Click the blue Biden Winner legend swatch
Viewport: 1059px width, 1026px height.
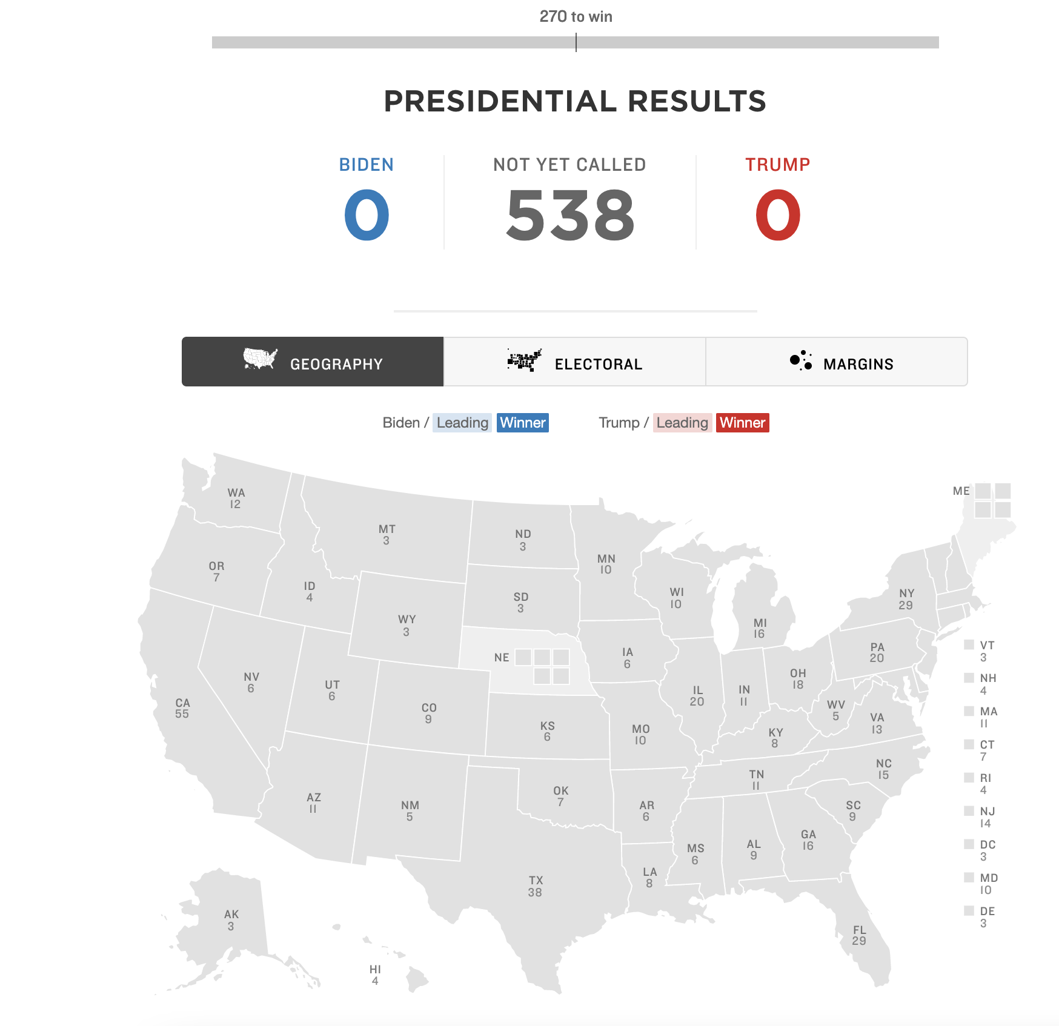[523, 423]
